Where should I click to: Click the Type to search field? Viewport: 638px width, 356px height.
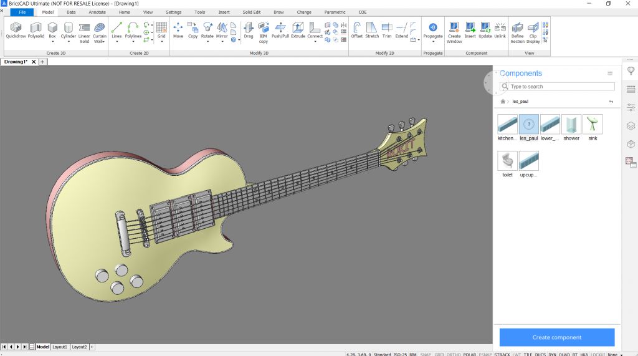(x=557, y=87)
